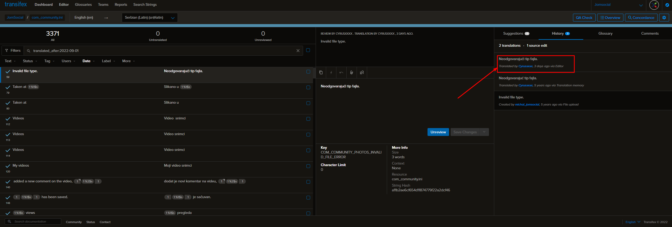Click the search-in-list icon in editor toolbar
The image size is (672, 227).
[x=362, y=72]
